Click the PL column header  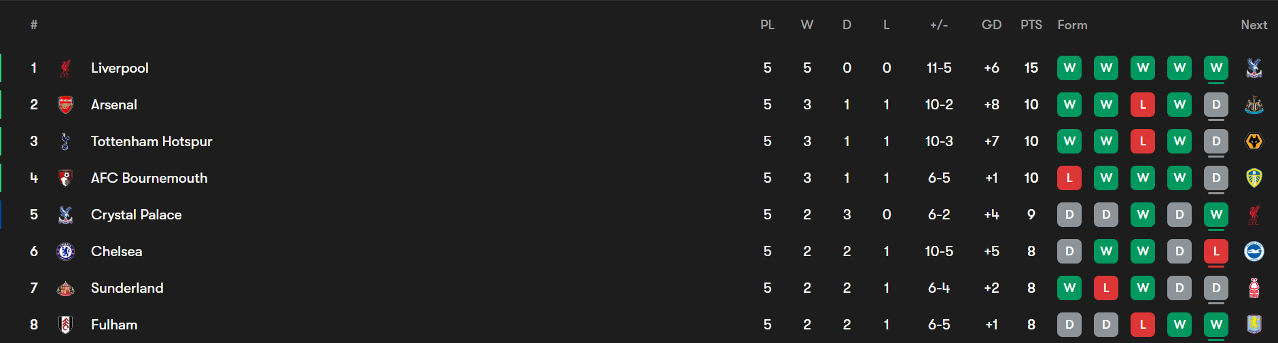point(767,25)
